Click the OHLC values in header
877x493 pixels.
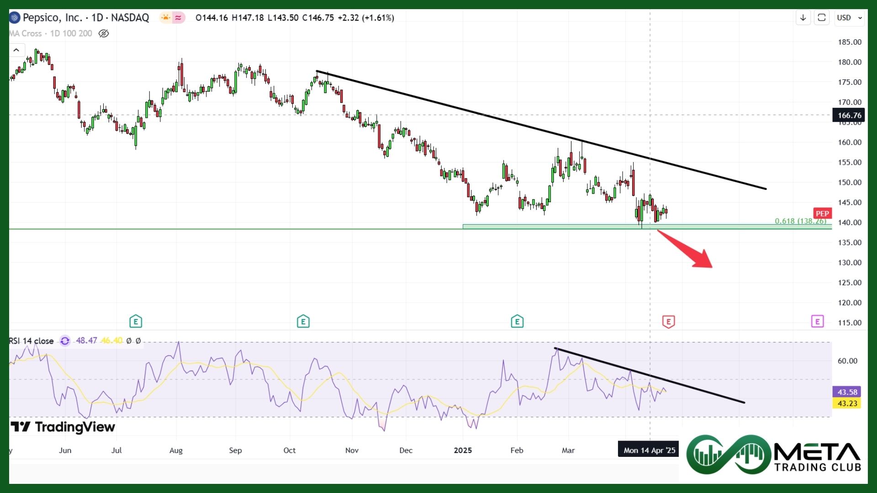[295, 18]
